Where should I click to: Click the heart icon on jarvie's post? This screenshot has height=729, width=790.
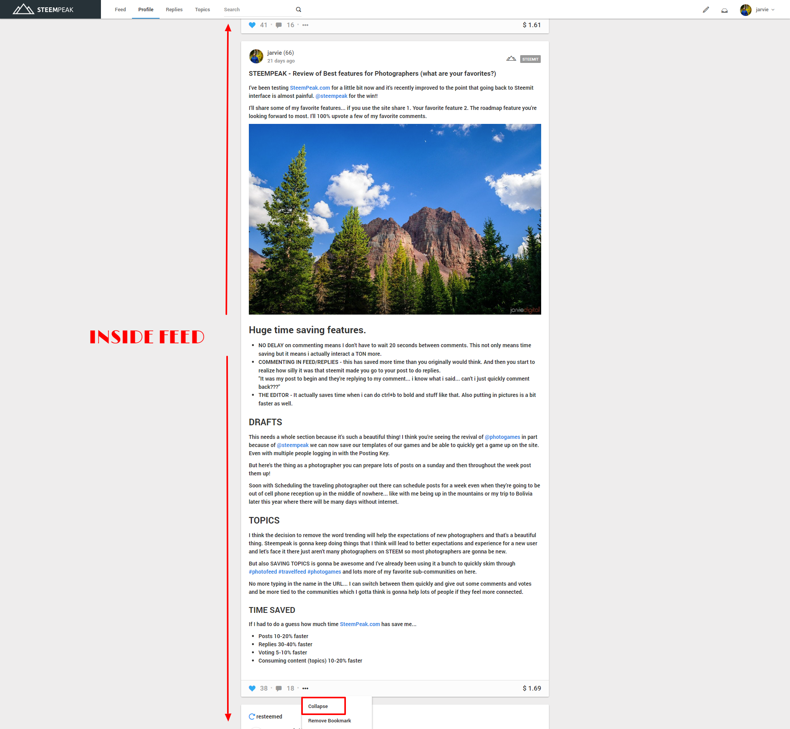(x=252, y=688)
